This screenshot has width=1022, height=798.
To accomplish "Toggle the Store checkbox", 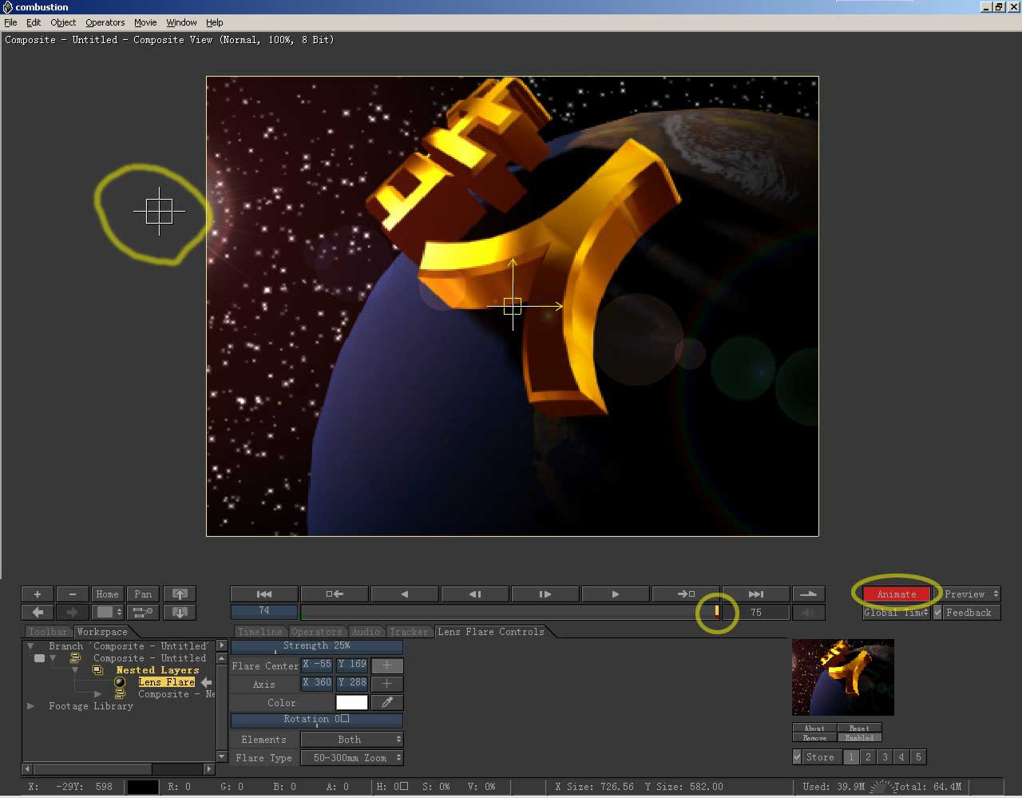I will coord(798,757).
